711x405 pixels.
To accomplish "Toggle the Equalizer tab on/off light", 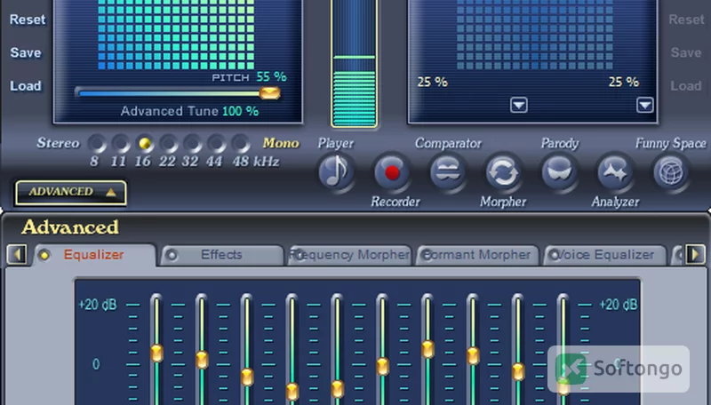I will 44,256.
